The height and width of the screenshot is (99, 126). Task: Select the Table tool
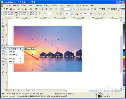tap(3, 58)
